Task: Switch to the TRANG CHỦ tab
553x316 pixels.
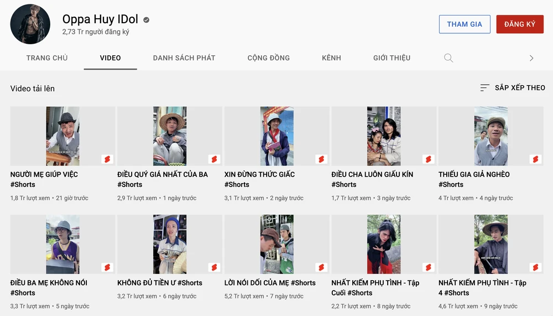Action: pos(47,58)
